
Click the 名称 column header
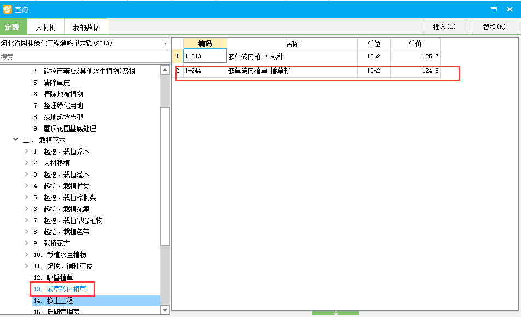(292, 44)
